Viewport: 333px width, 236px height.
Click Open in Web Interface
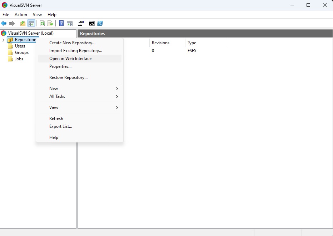pos(70,59)
